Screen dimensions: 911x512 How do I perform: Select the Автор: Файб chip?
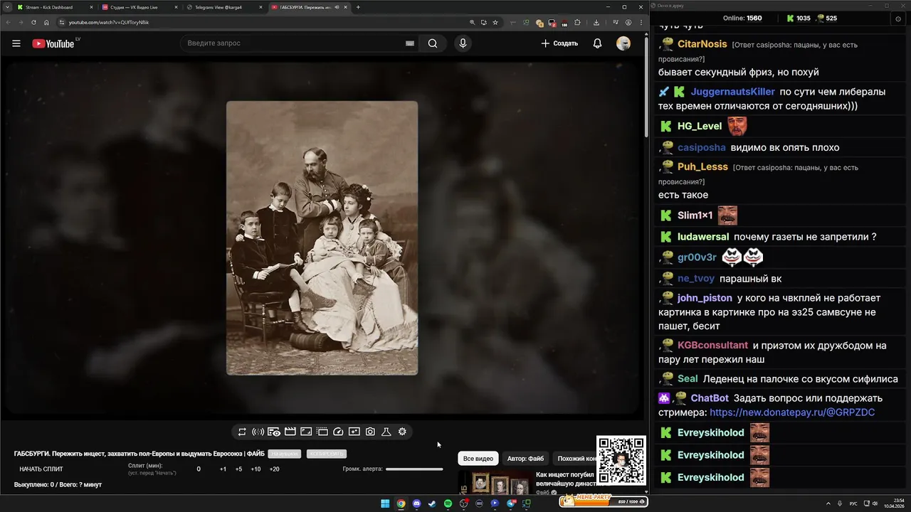point(525,459)
